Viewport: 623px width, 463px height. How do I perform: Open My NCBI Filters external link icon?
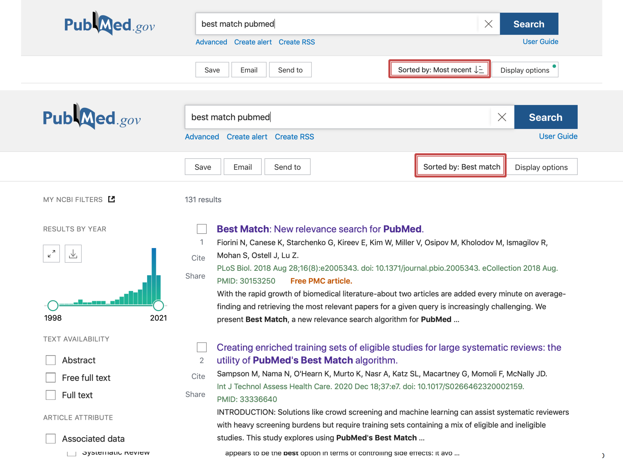pyautogui.click(x=111, y=200)
